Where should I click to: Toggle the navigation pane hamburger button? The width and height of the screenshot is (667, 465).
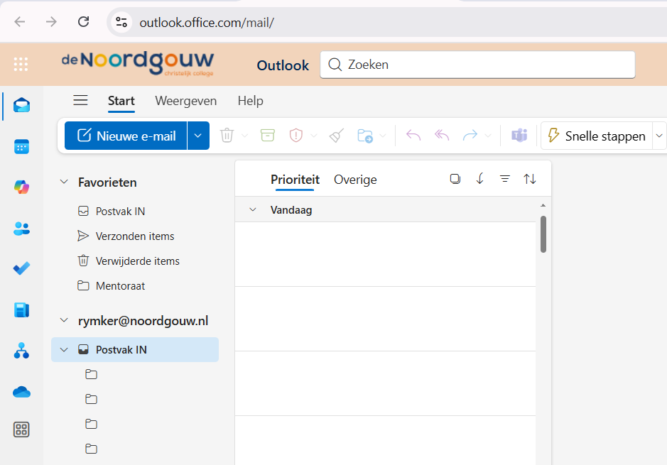pyautogui.click(x=80, y=101)
